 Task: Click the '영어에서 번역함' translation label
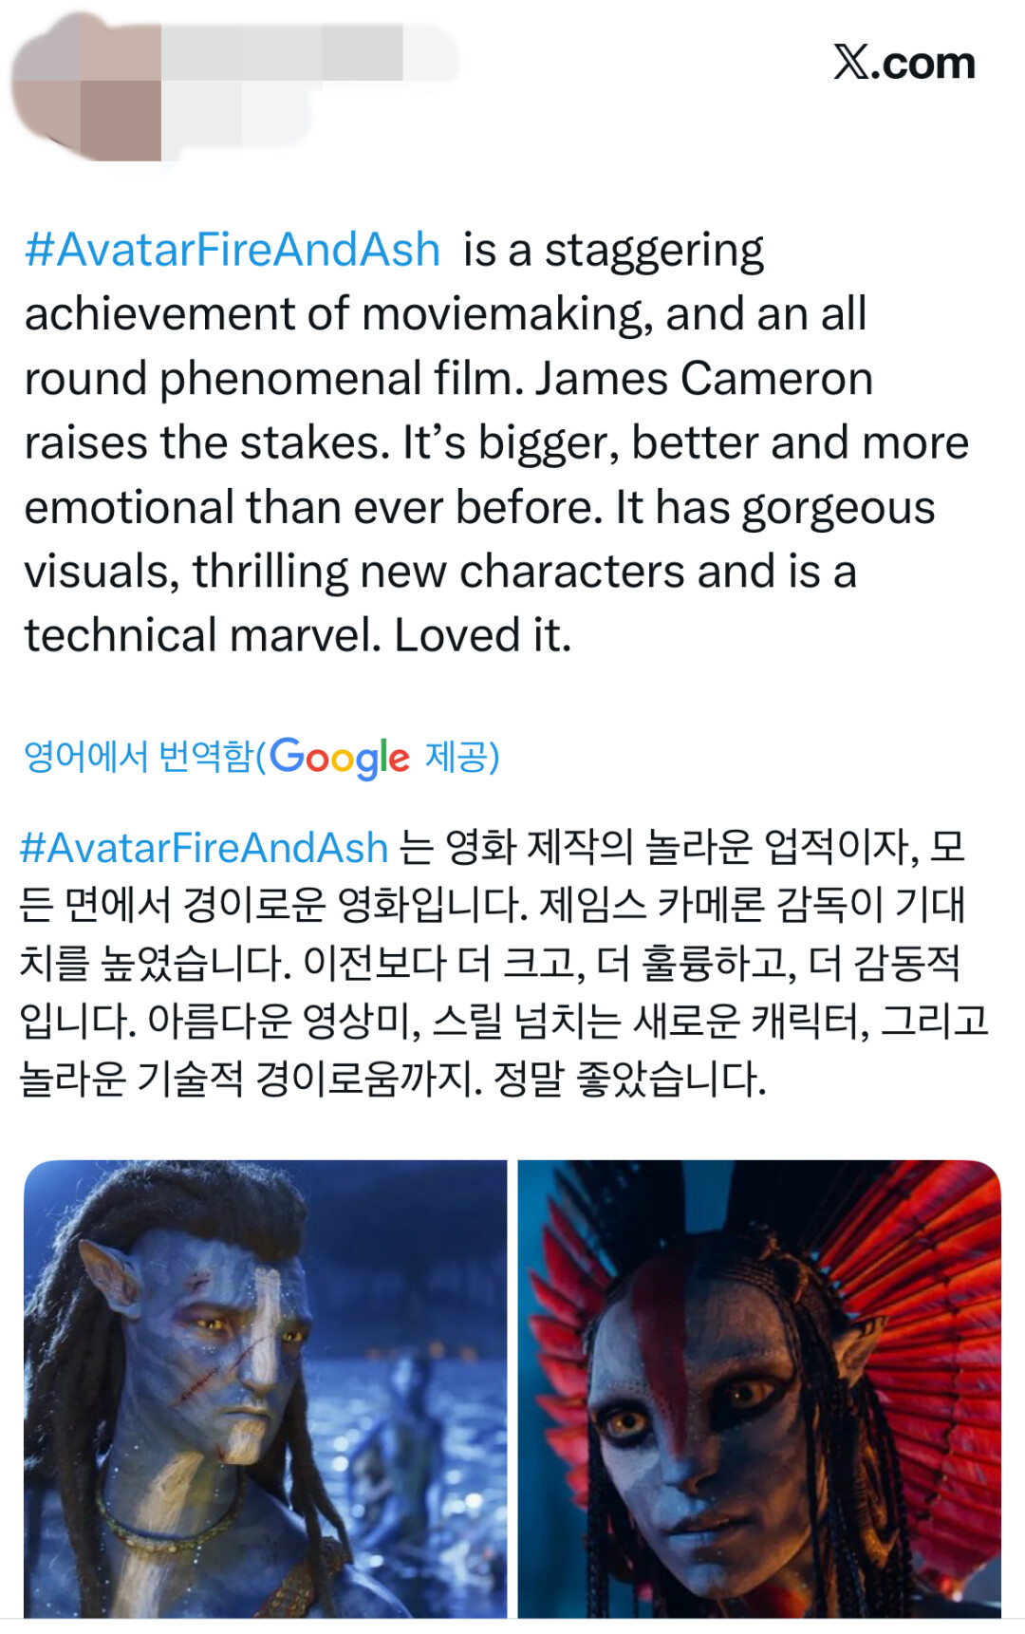[x=139, y=757]
